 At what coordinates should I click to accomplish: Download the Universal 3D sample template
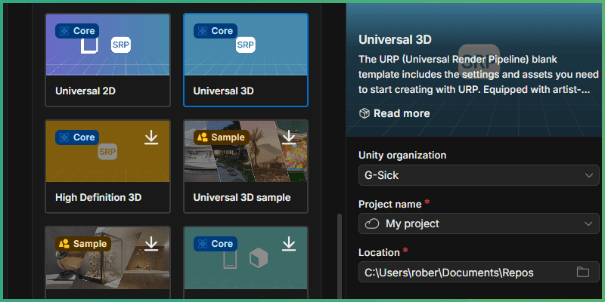pyautogui.click(x=288, y=137)
